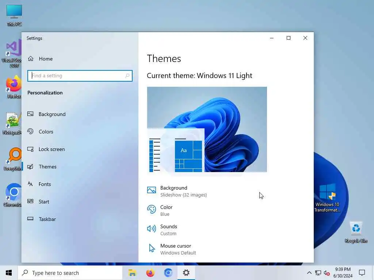Select Visual Studio 2017 desktop shortcut

[12, 54]
